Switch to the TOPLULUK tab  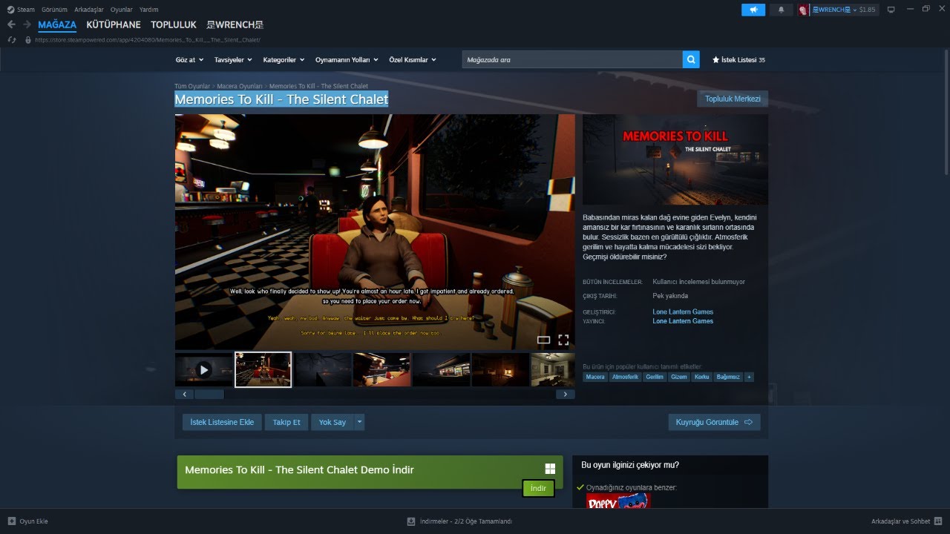coord(174,24)
